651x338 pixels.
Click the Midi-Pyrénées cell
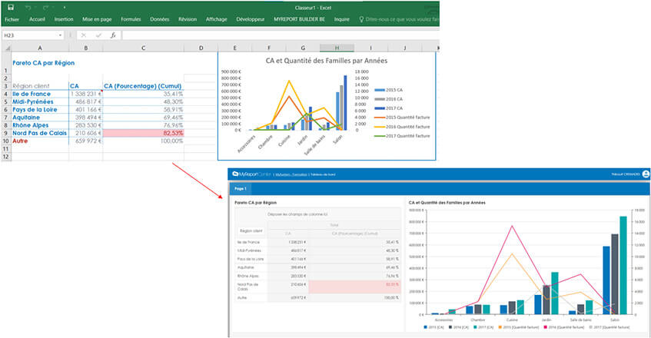(x=40, y=102)
